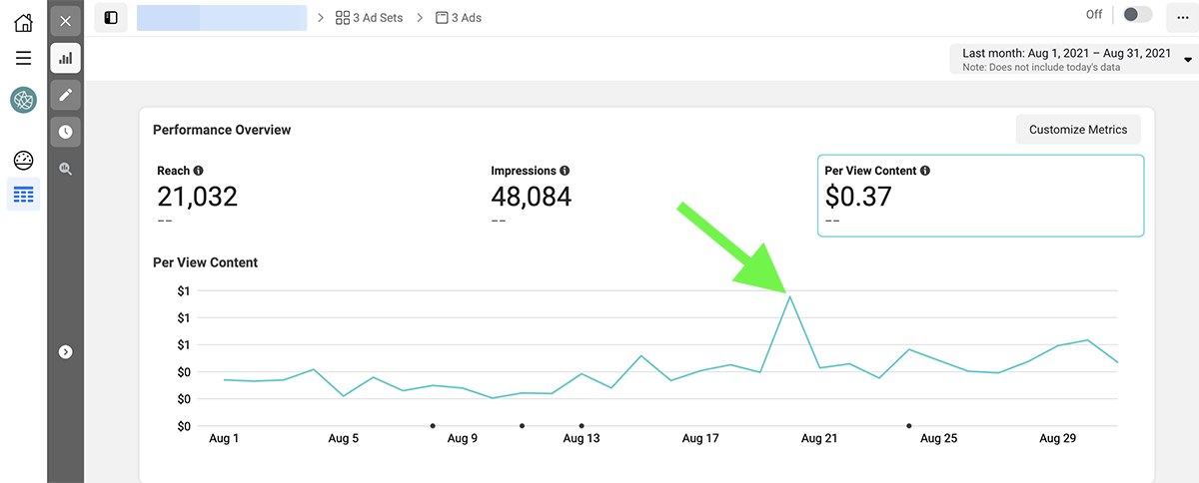Select the Campaigns table icon

pyautogui.click(x=23, y=194)
